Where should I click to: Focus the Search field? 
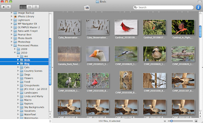[163, 7]
